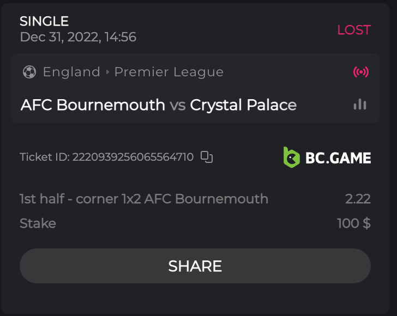Click the red live broadcast icon
This screenshot has height=316, width=397.
click(360, 72)
